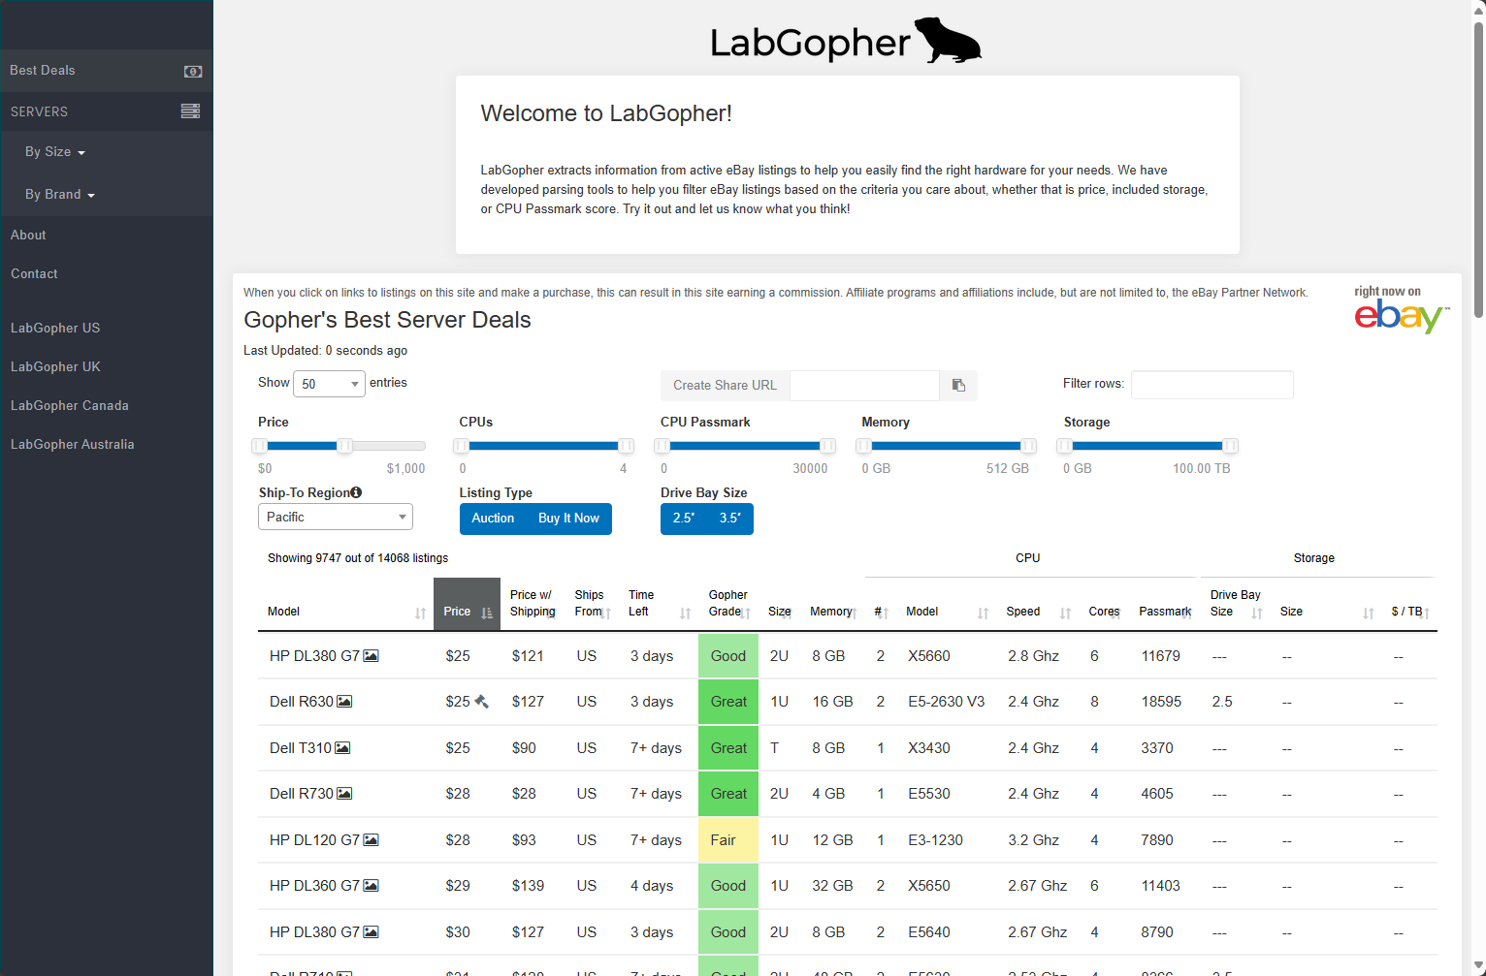Click the server rack icon beside SERVERS
Screen dimensions: 1486x976
(190, 111)
